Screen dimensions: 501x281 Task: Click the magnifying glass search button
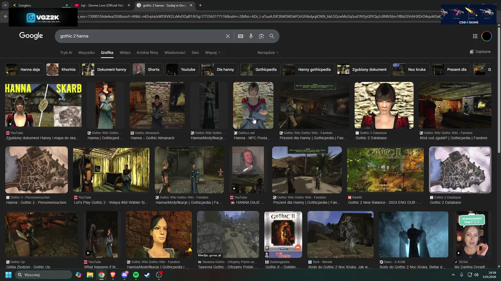pos(272,36)
